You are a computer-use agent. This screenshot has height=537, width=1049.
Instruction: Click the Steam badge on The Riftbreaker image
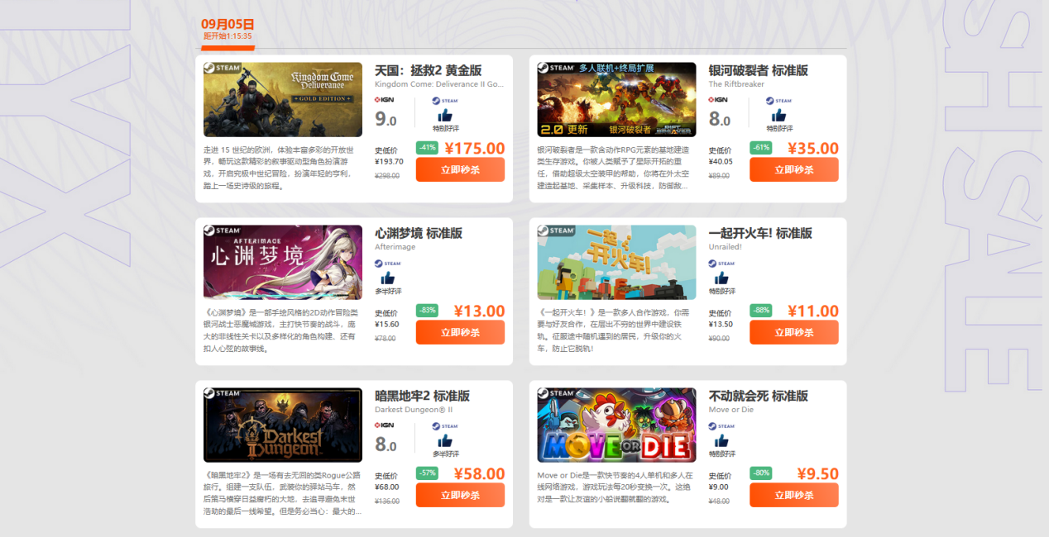pos(554,68)
